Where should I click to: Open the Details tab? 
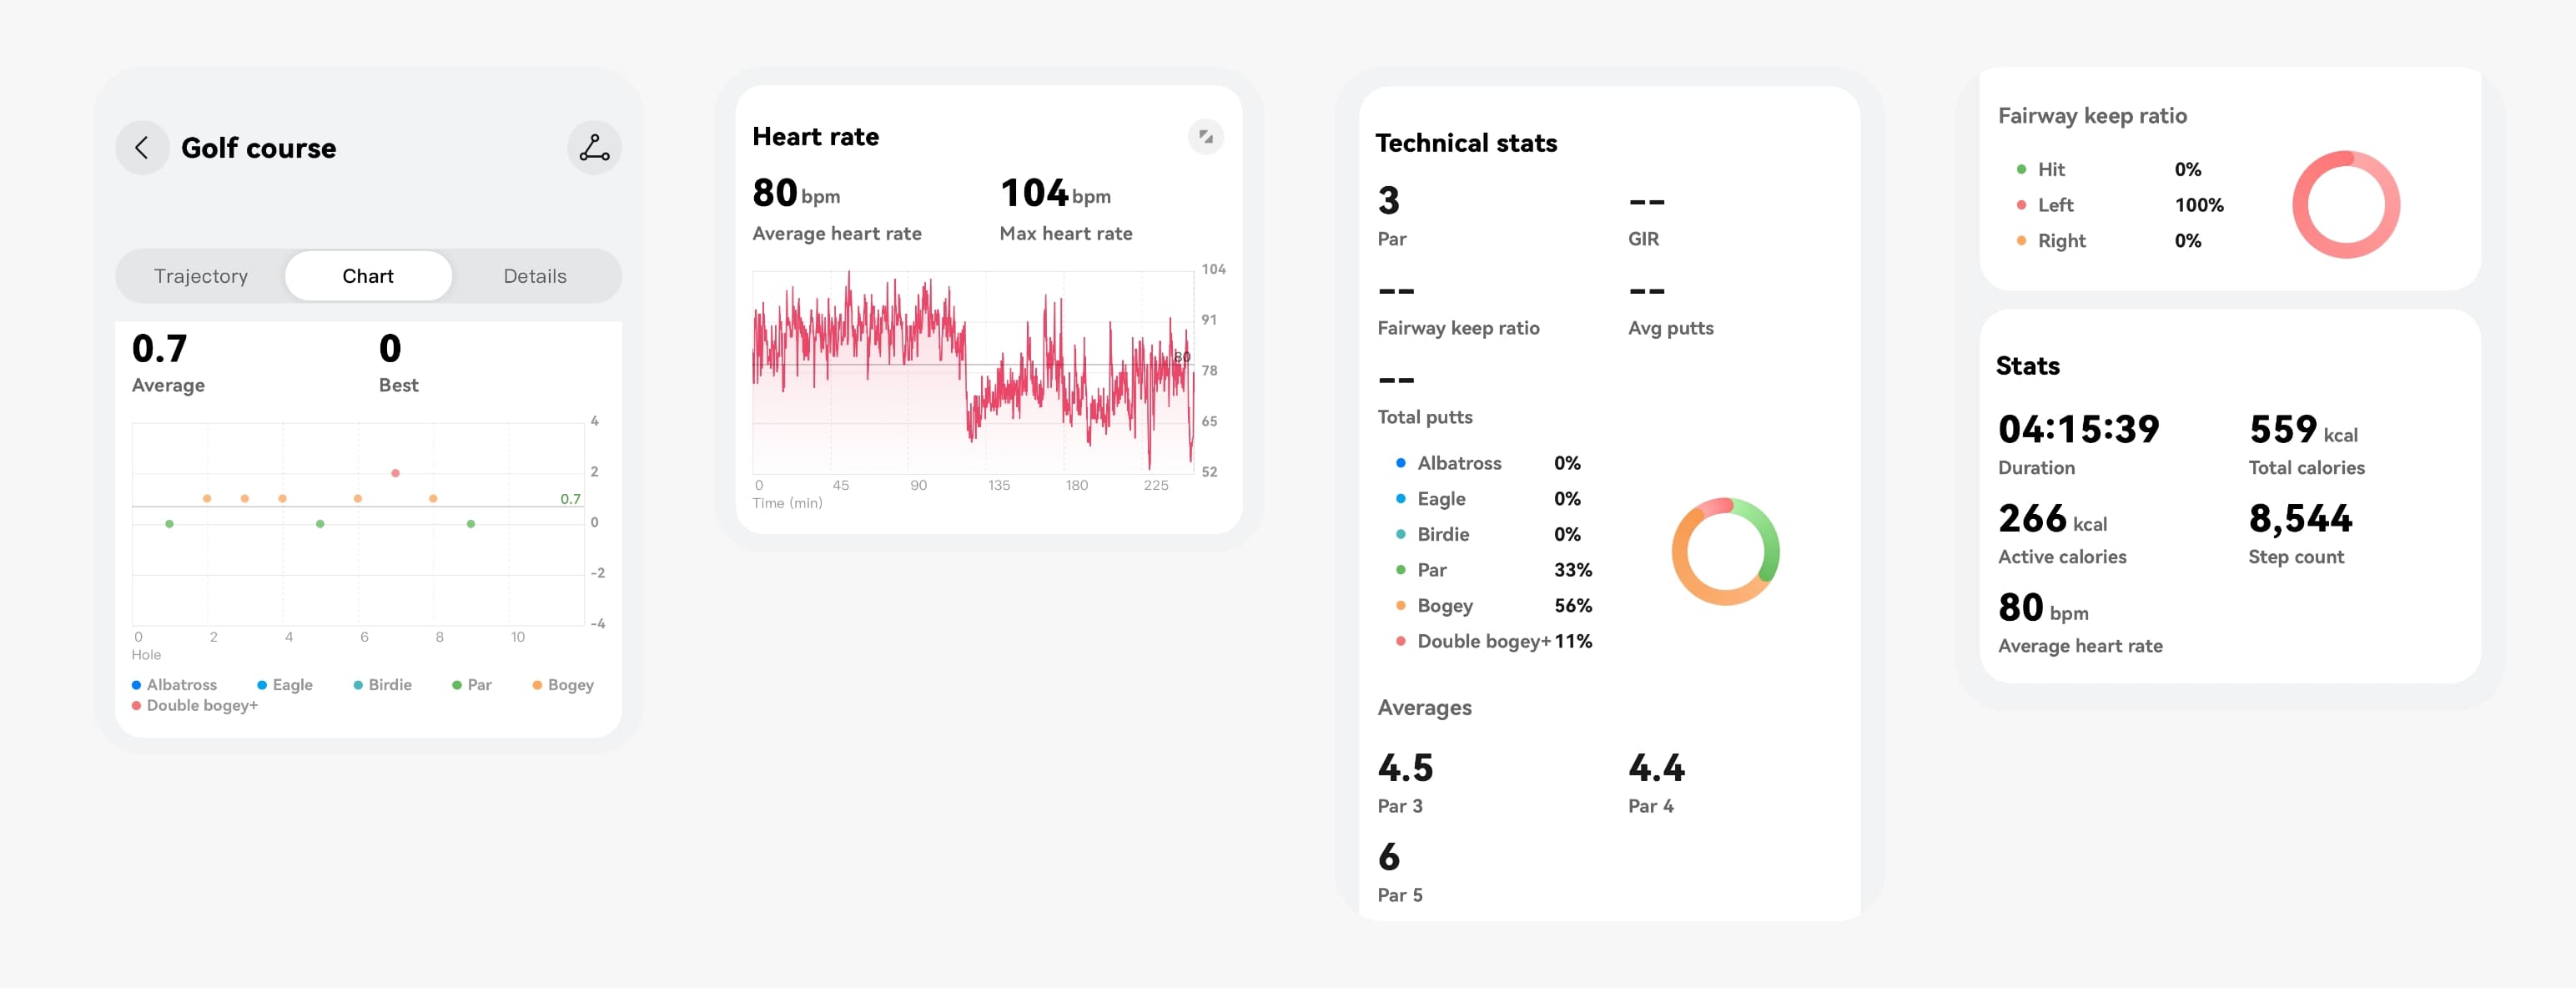(535, 276)
